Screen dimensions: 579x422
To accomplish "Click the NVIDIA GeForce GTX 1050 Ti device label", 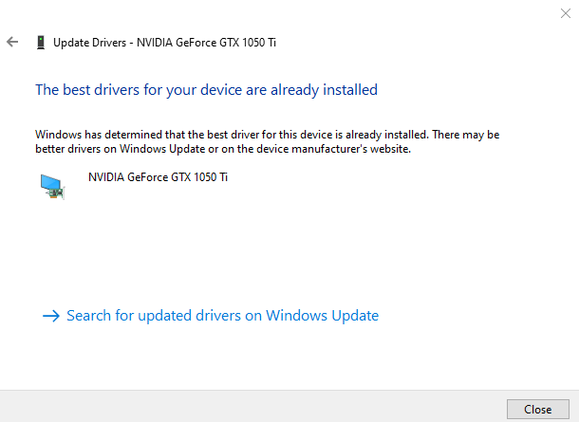I will 158,177.
